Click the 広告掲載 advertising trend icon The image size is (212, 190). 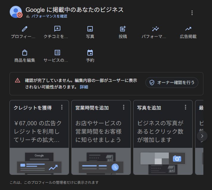click(188, 29)
